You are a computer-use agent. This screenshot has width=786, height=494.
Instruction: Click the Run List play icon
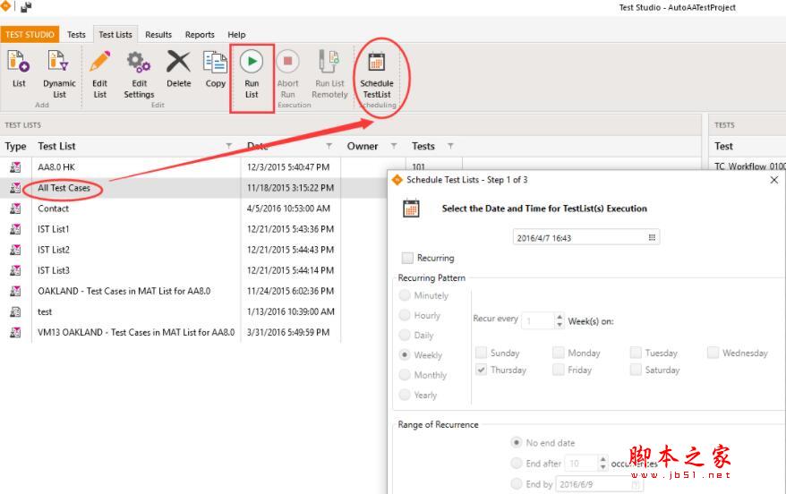[x=252, y=61]
